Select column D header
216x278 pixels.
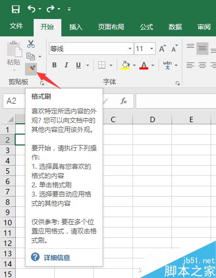[x=153, y=119]
